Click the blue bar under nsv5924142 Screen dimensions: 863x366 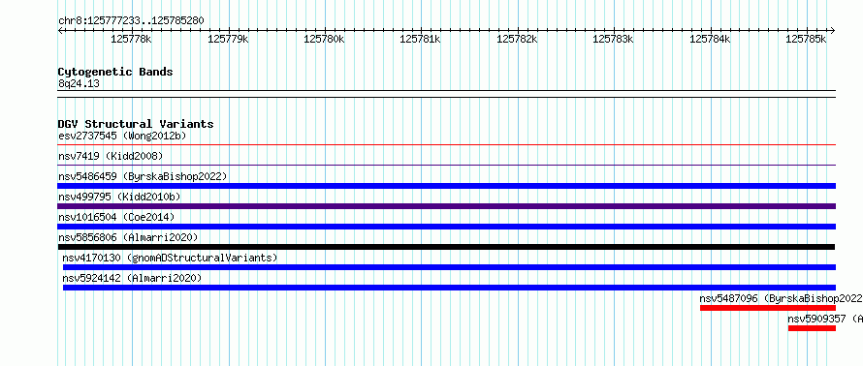tap(449, 288)
